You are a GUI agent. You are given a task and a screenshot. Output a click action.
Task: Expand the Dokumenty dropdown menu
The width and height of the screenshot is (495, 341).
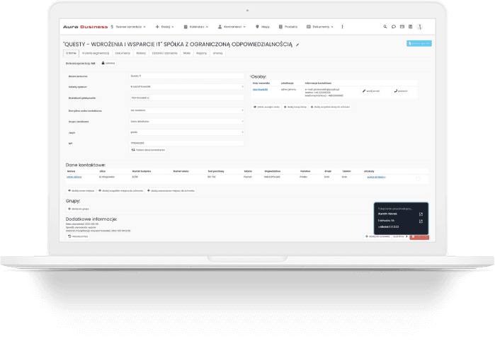pyautogui.click(x=320, y=27)
